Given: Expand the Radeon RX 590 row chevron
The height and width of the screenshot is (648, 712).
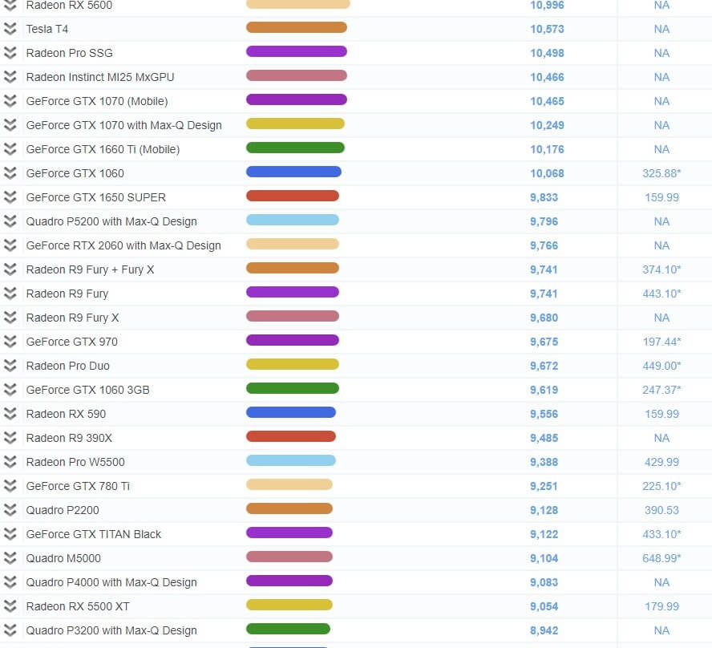Looking at the screenshot, I should [10, 414].
